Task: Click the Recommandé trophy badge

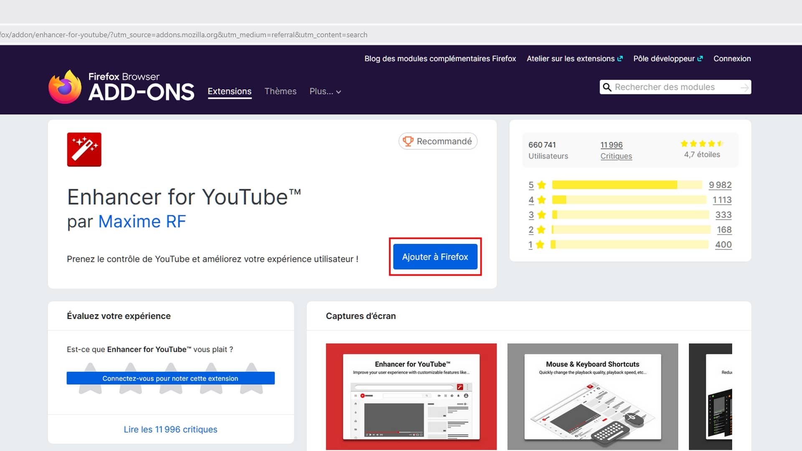Action: [x=438, y=141]
